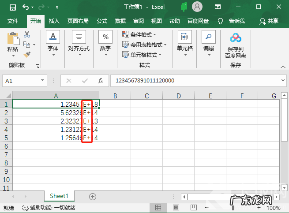Screen dimensions: 289x213
Task: Select the format painter brush
Action: click(x=27, y=55)
